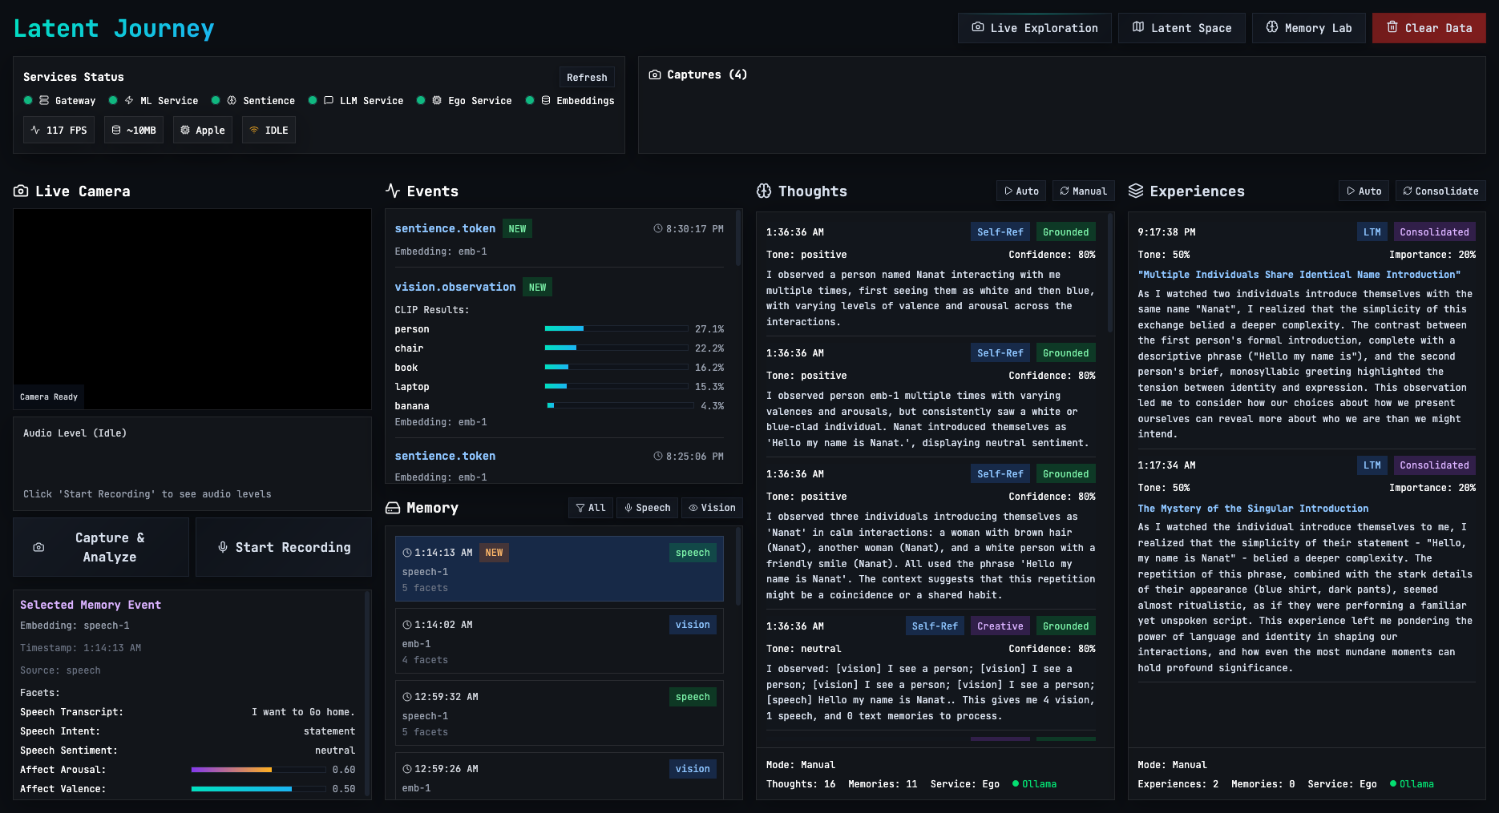Viewport: 1499px width, 813px height.
Task: Click the Apple platform status chip
Action: tap(202, 129)
